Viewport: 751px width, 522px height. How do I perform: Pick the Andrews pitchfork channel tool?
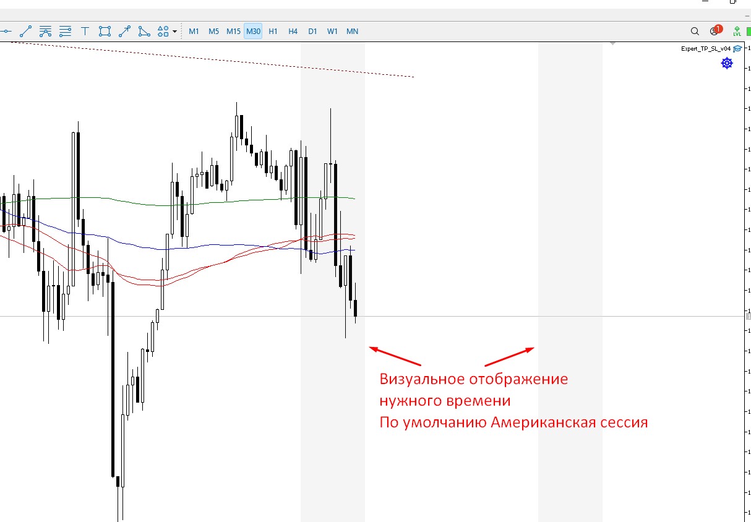click(45, 31)
